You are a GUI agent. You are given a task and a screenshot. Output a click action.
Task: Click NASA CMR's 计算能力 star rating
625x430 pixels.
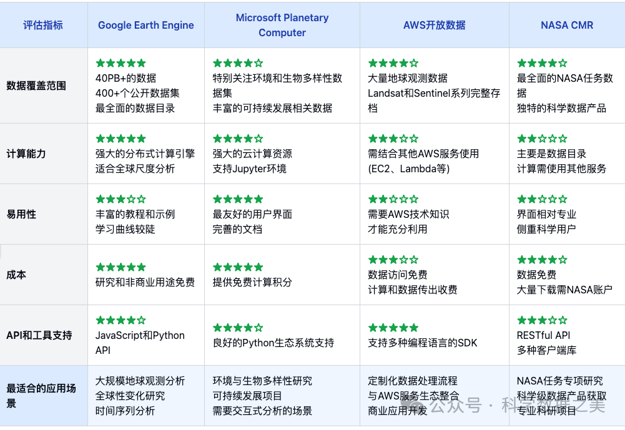542,139
